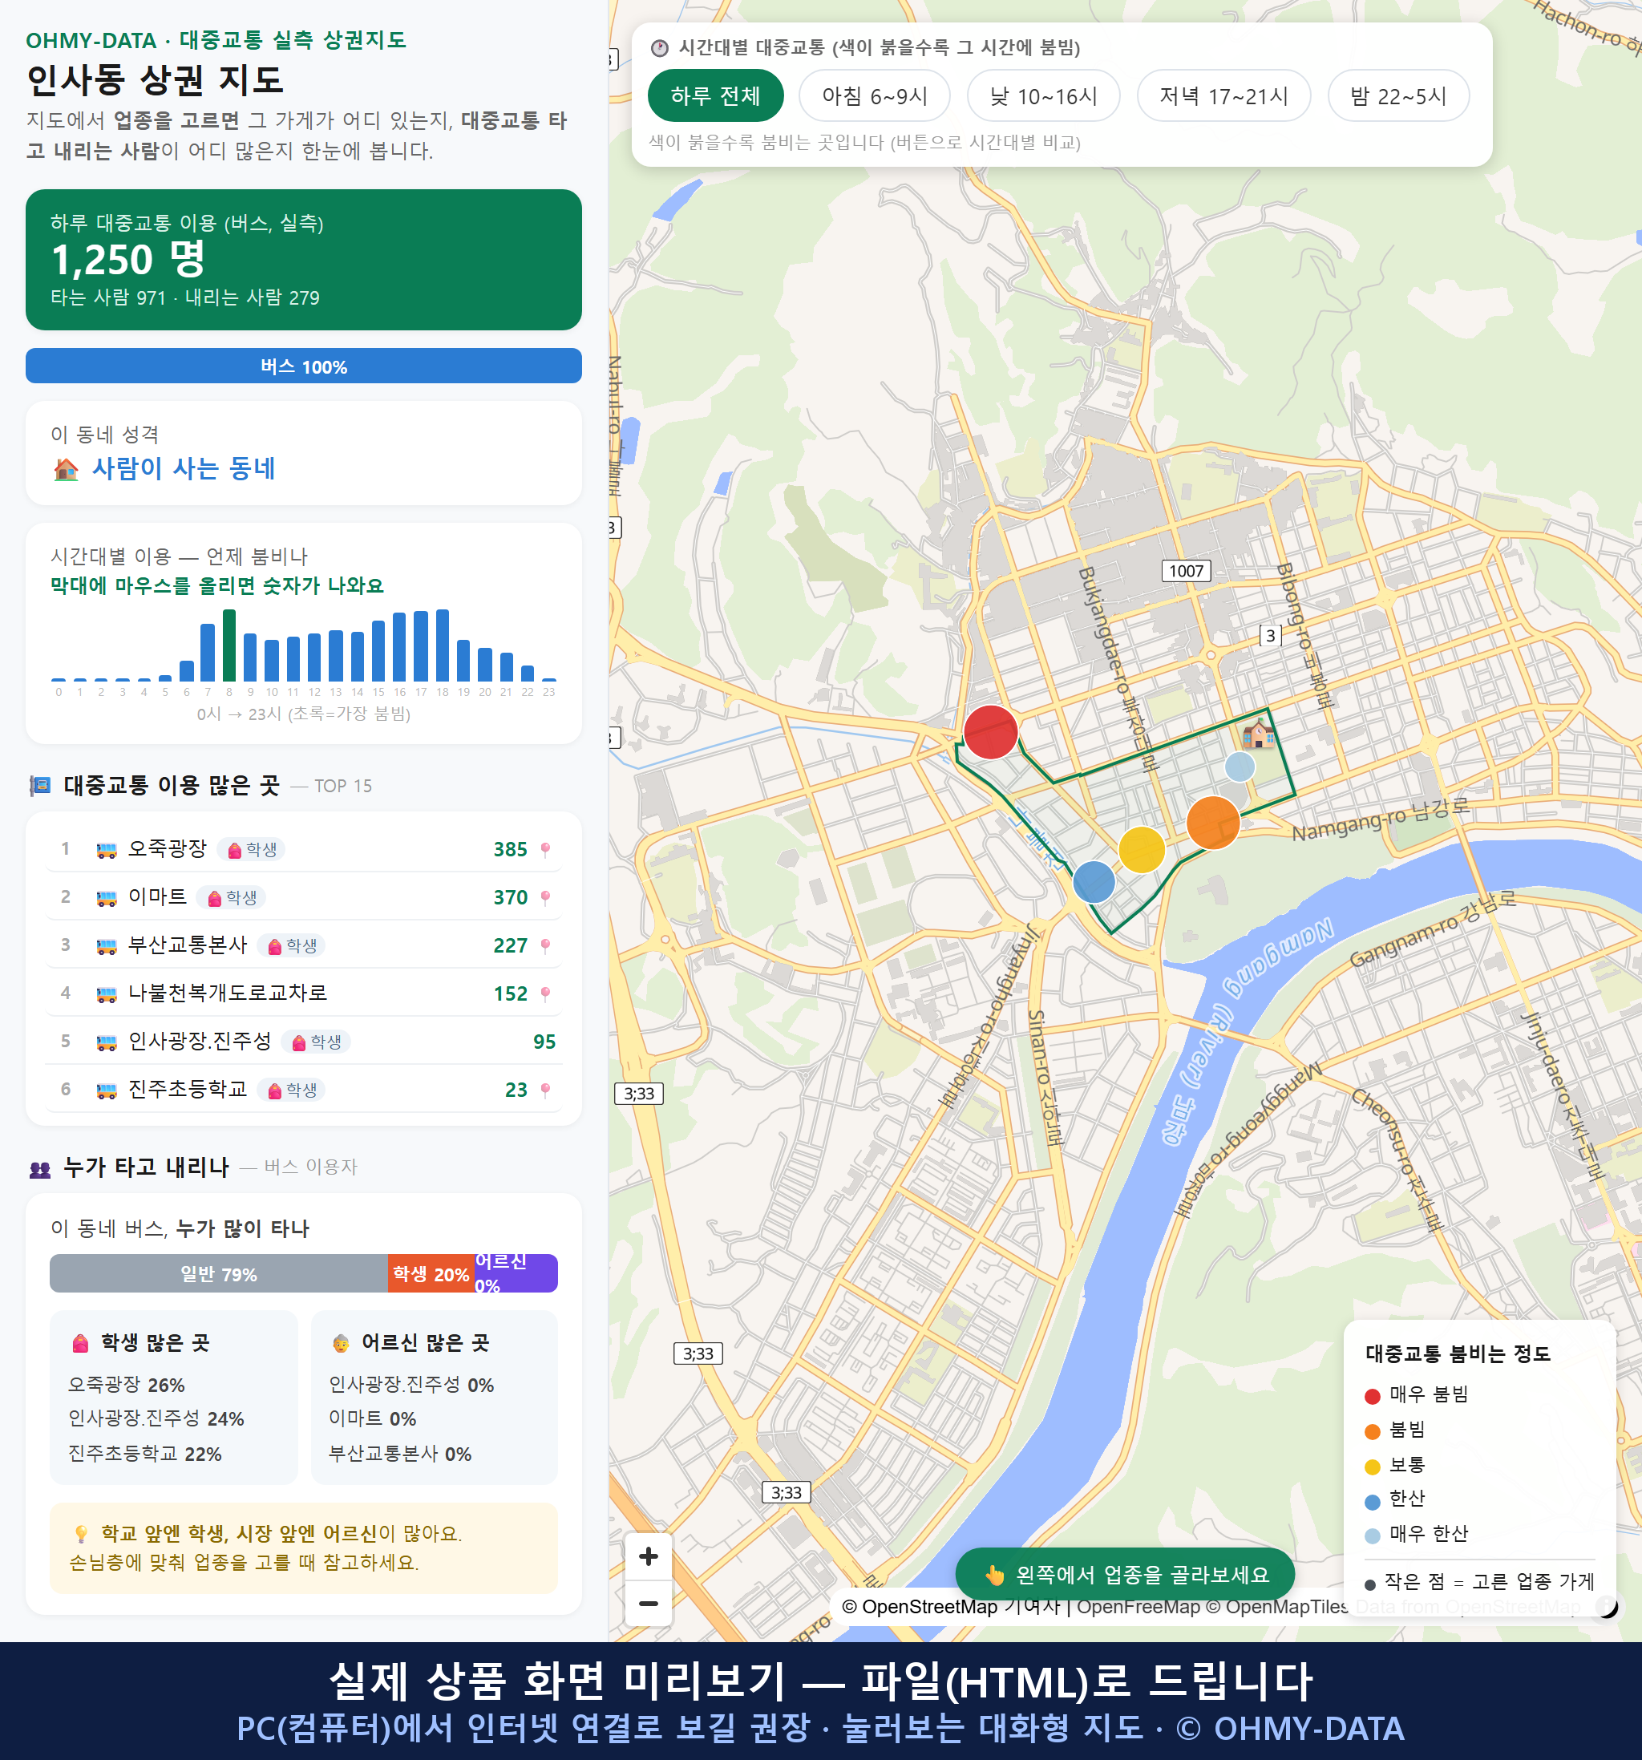Click the green 1,250 명 daily usage card

304,260
